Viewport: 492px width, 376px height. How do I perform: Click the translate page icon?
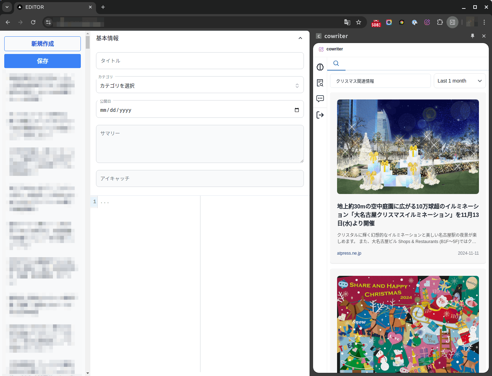coord(347,22)
